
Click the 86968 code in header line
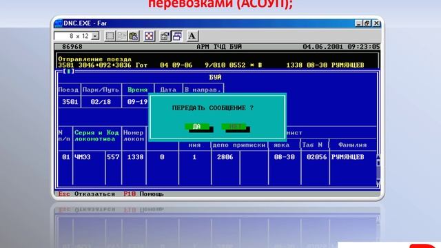tap(72, 47)
